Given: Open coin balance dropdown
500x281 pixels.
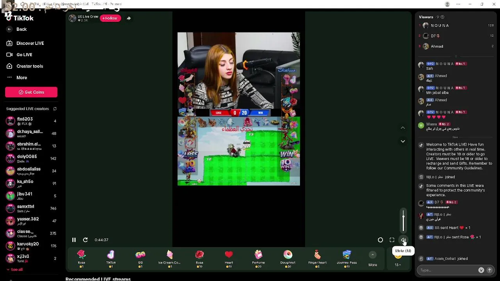Looking at the screenshot, I should coord(398,264).
